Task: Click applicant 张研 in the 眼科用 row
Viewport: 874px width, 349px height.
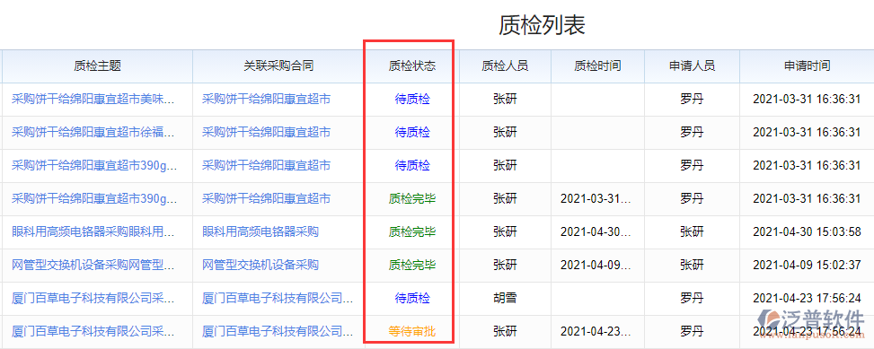Action: pyautogui.click(x=692, y=231)
